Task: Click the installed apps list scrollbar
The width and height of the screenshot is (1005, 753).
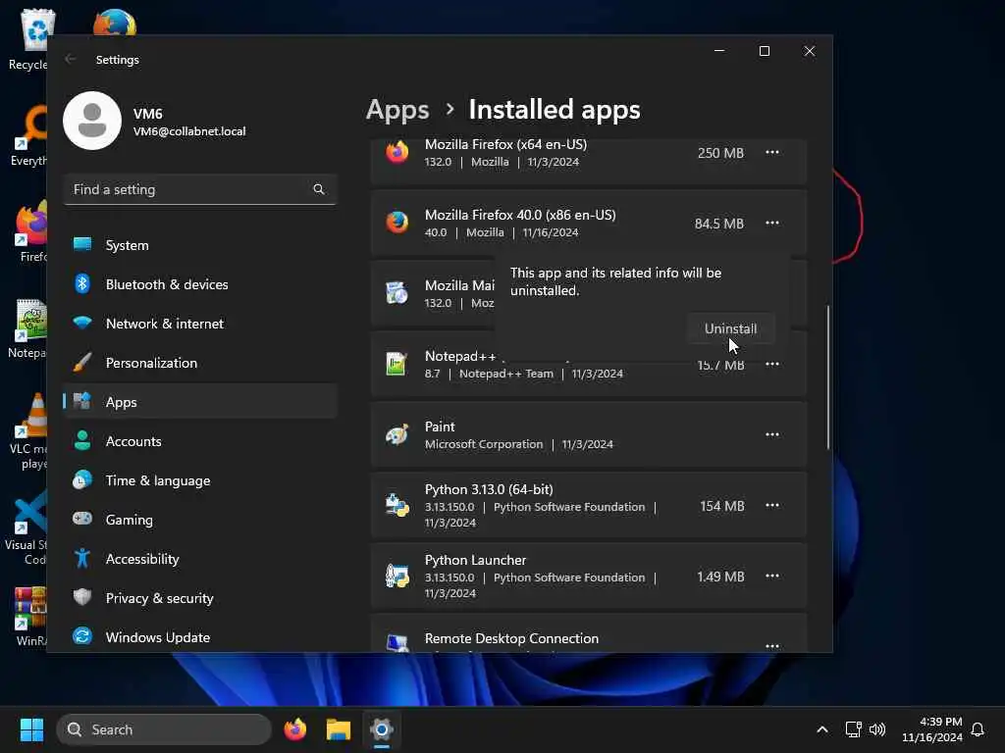Action: (x=827, y=377)
